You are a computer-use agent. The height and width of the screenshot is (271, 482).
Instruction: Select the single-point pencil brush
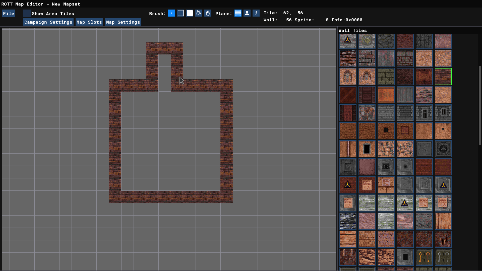coord(172,13)
